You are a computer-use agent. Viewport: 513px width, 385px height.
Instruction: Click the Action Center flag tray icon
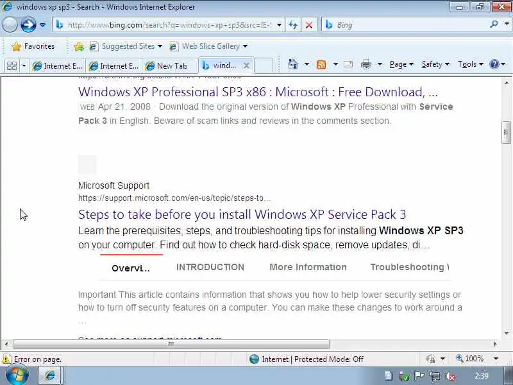tap(419, 376)
